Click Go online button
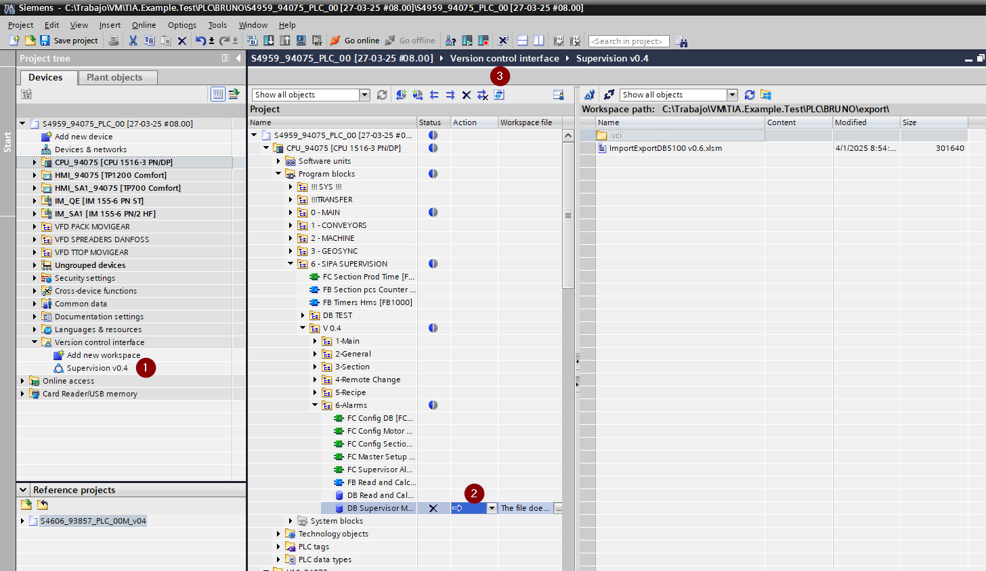The height and width of the screenshot is (571, 986). coord(355,41)
